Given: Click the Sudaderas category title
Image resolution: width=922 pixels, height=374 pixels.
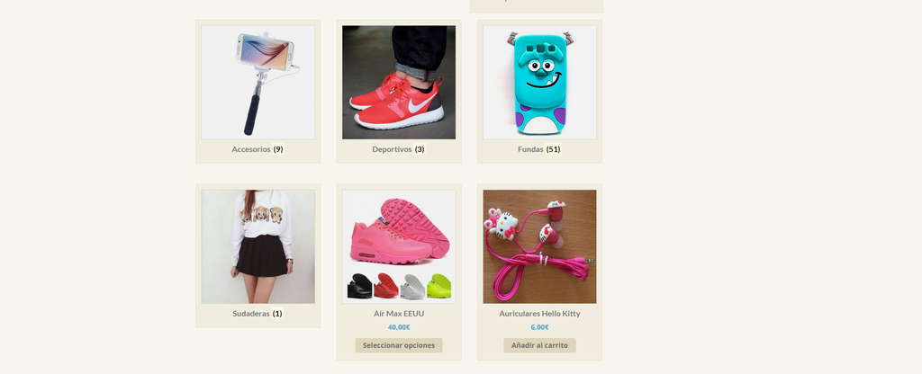Looking at the screenshot, I should [x=251, y=314].
